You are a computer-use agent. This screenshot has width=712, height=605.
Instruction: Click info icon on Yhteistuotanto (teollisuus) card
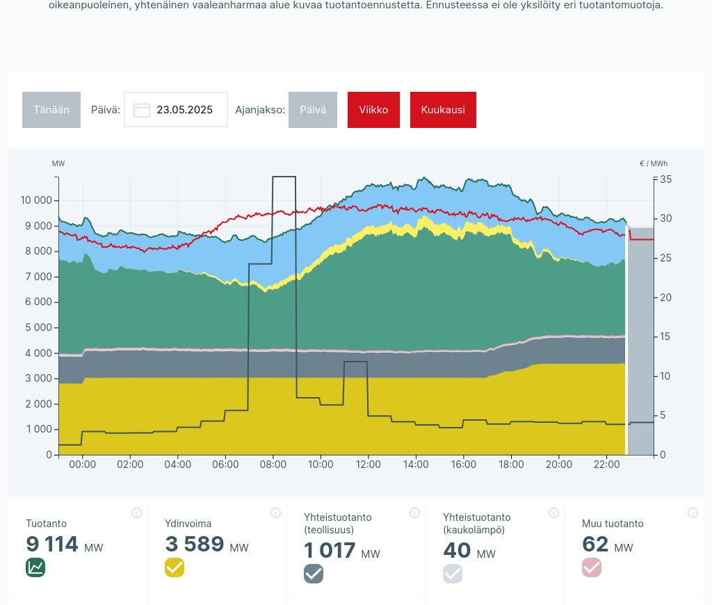(414, 513)
